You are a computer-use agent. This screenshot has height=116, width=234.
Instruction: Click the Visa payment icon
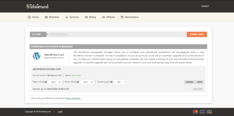[203, 111]
